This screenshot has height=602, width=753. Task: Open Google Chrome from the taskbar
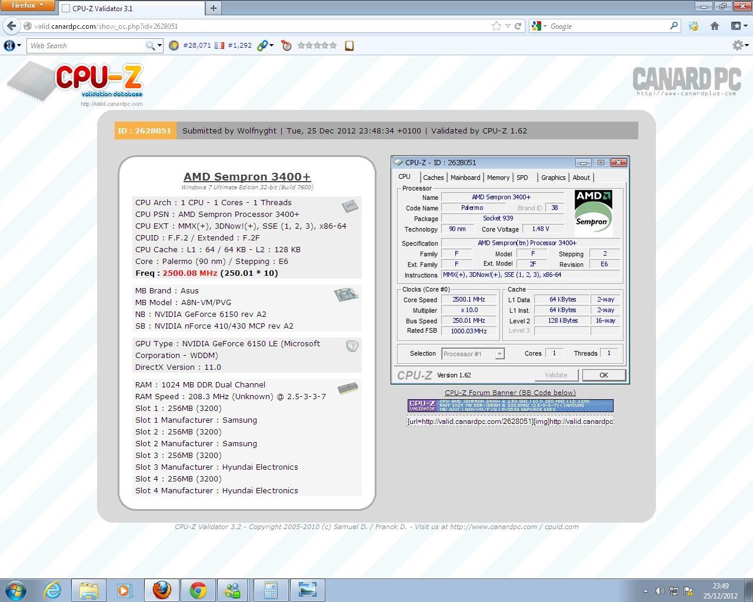(198, 590)
